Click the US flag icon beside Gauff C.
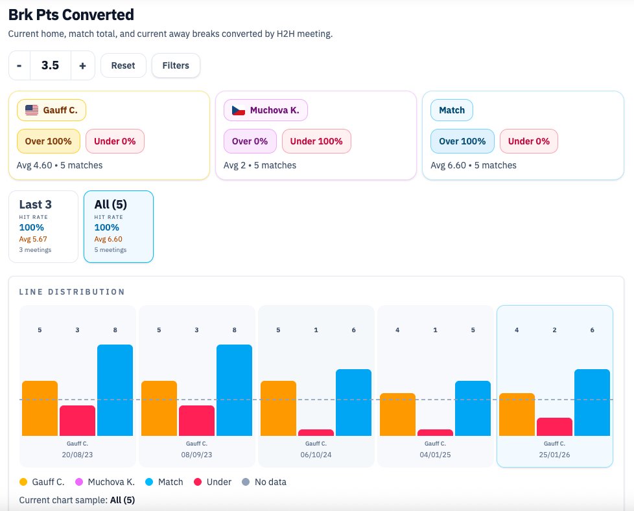634x511 pixels. (31, 109)
